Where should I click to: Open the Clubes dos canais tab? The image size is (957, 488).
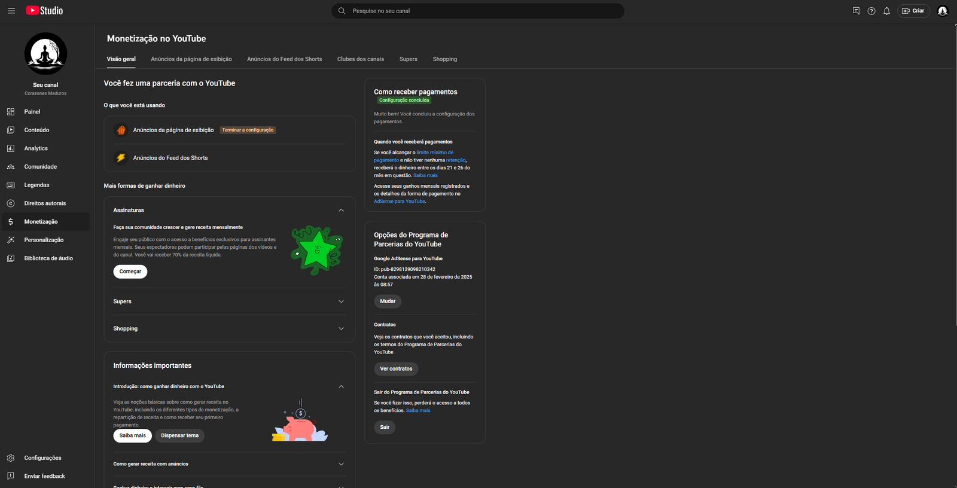click(x=361, y=59)
